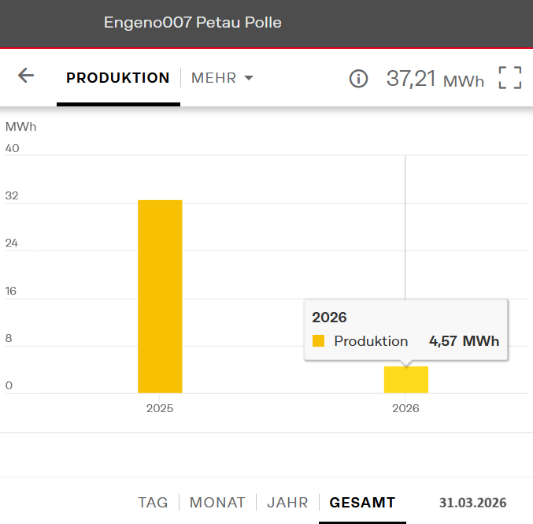Switch to the TAG view
533x524 pixels.
coord(153,502)
